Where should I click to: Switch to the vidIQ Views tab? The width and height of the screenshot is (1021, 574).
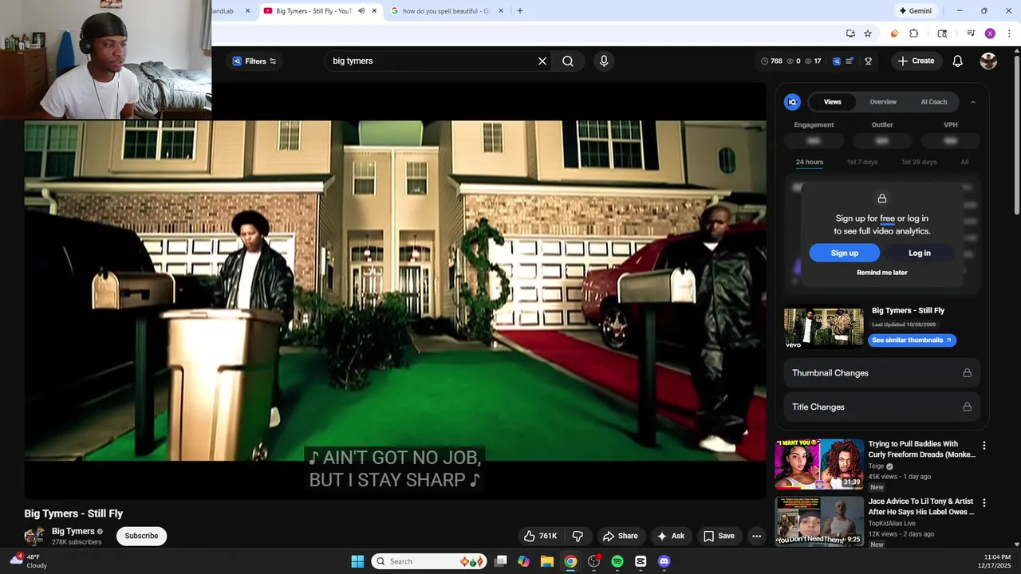(x=832, y=102)
